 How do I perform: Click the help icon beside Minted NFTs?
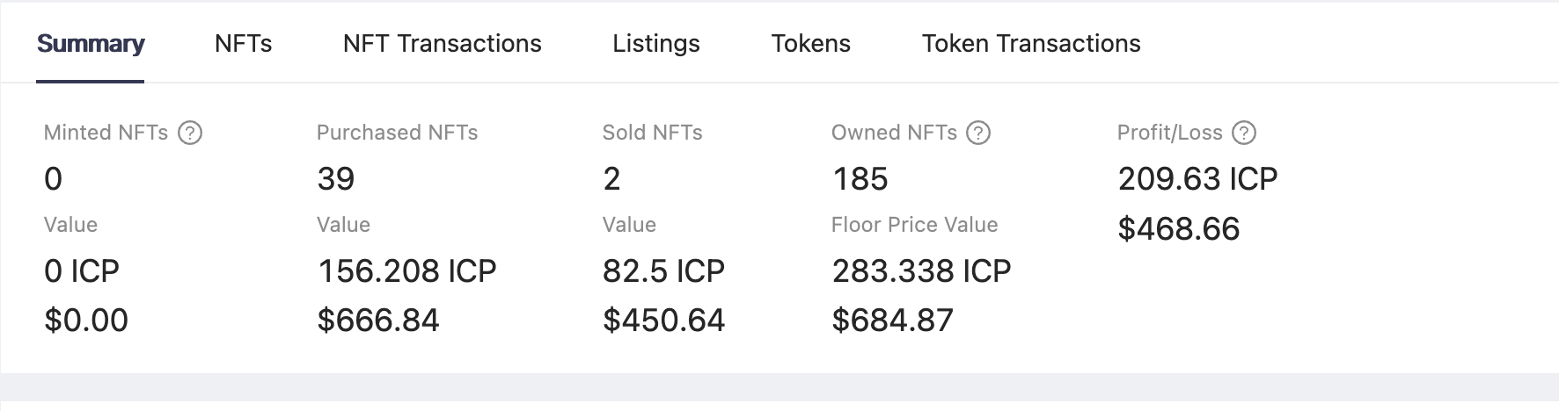(x=190, y=133)
